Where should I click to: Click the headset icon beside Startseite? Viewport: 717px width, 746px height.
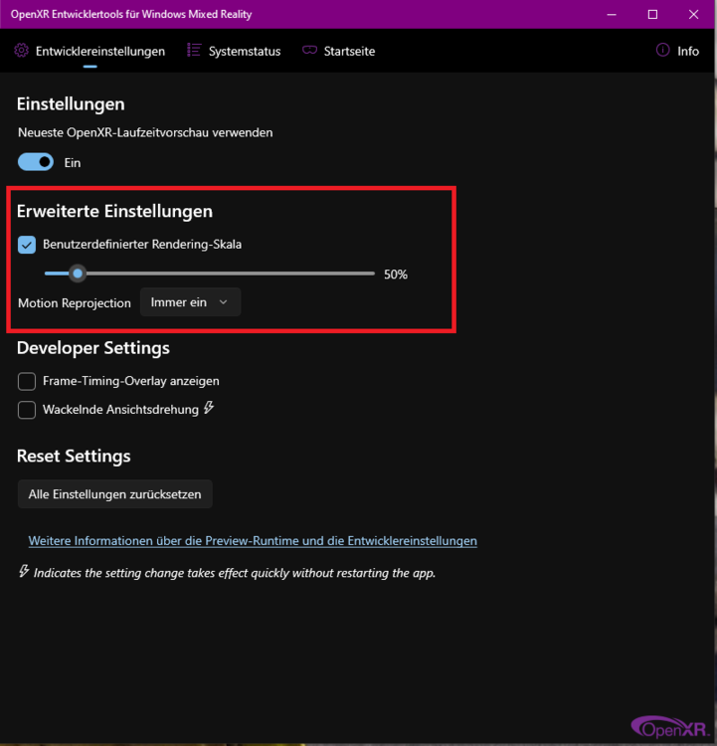309,50
